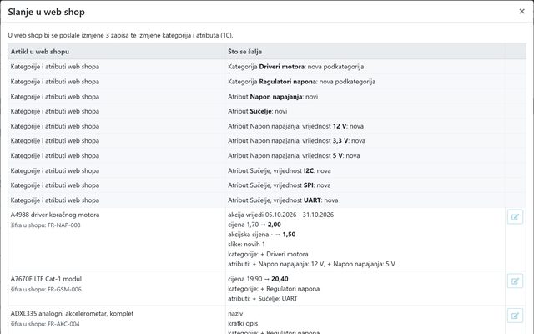Click shop code 'FR-NAP-008'

[x=63, y=225]
